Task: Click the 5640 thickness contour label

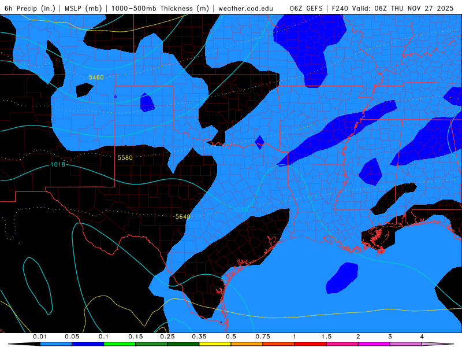Action: click(182, 217)
